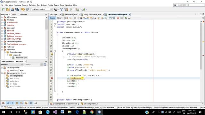Click the Uncomment icon in editor toolbar
The image size is (205, 115).
click(129, 18)
